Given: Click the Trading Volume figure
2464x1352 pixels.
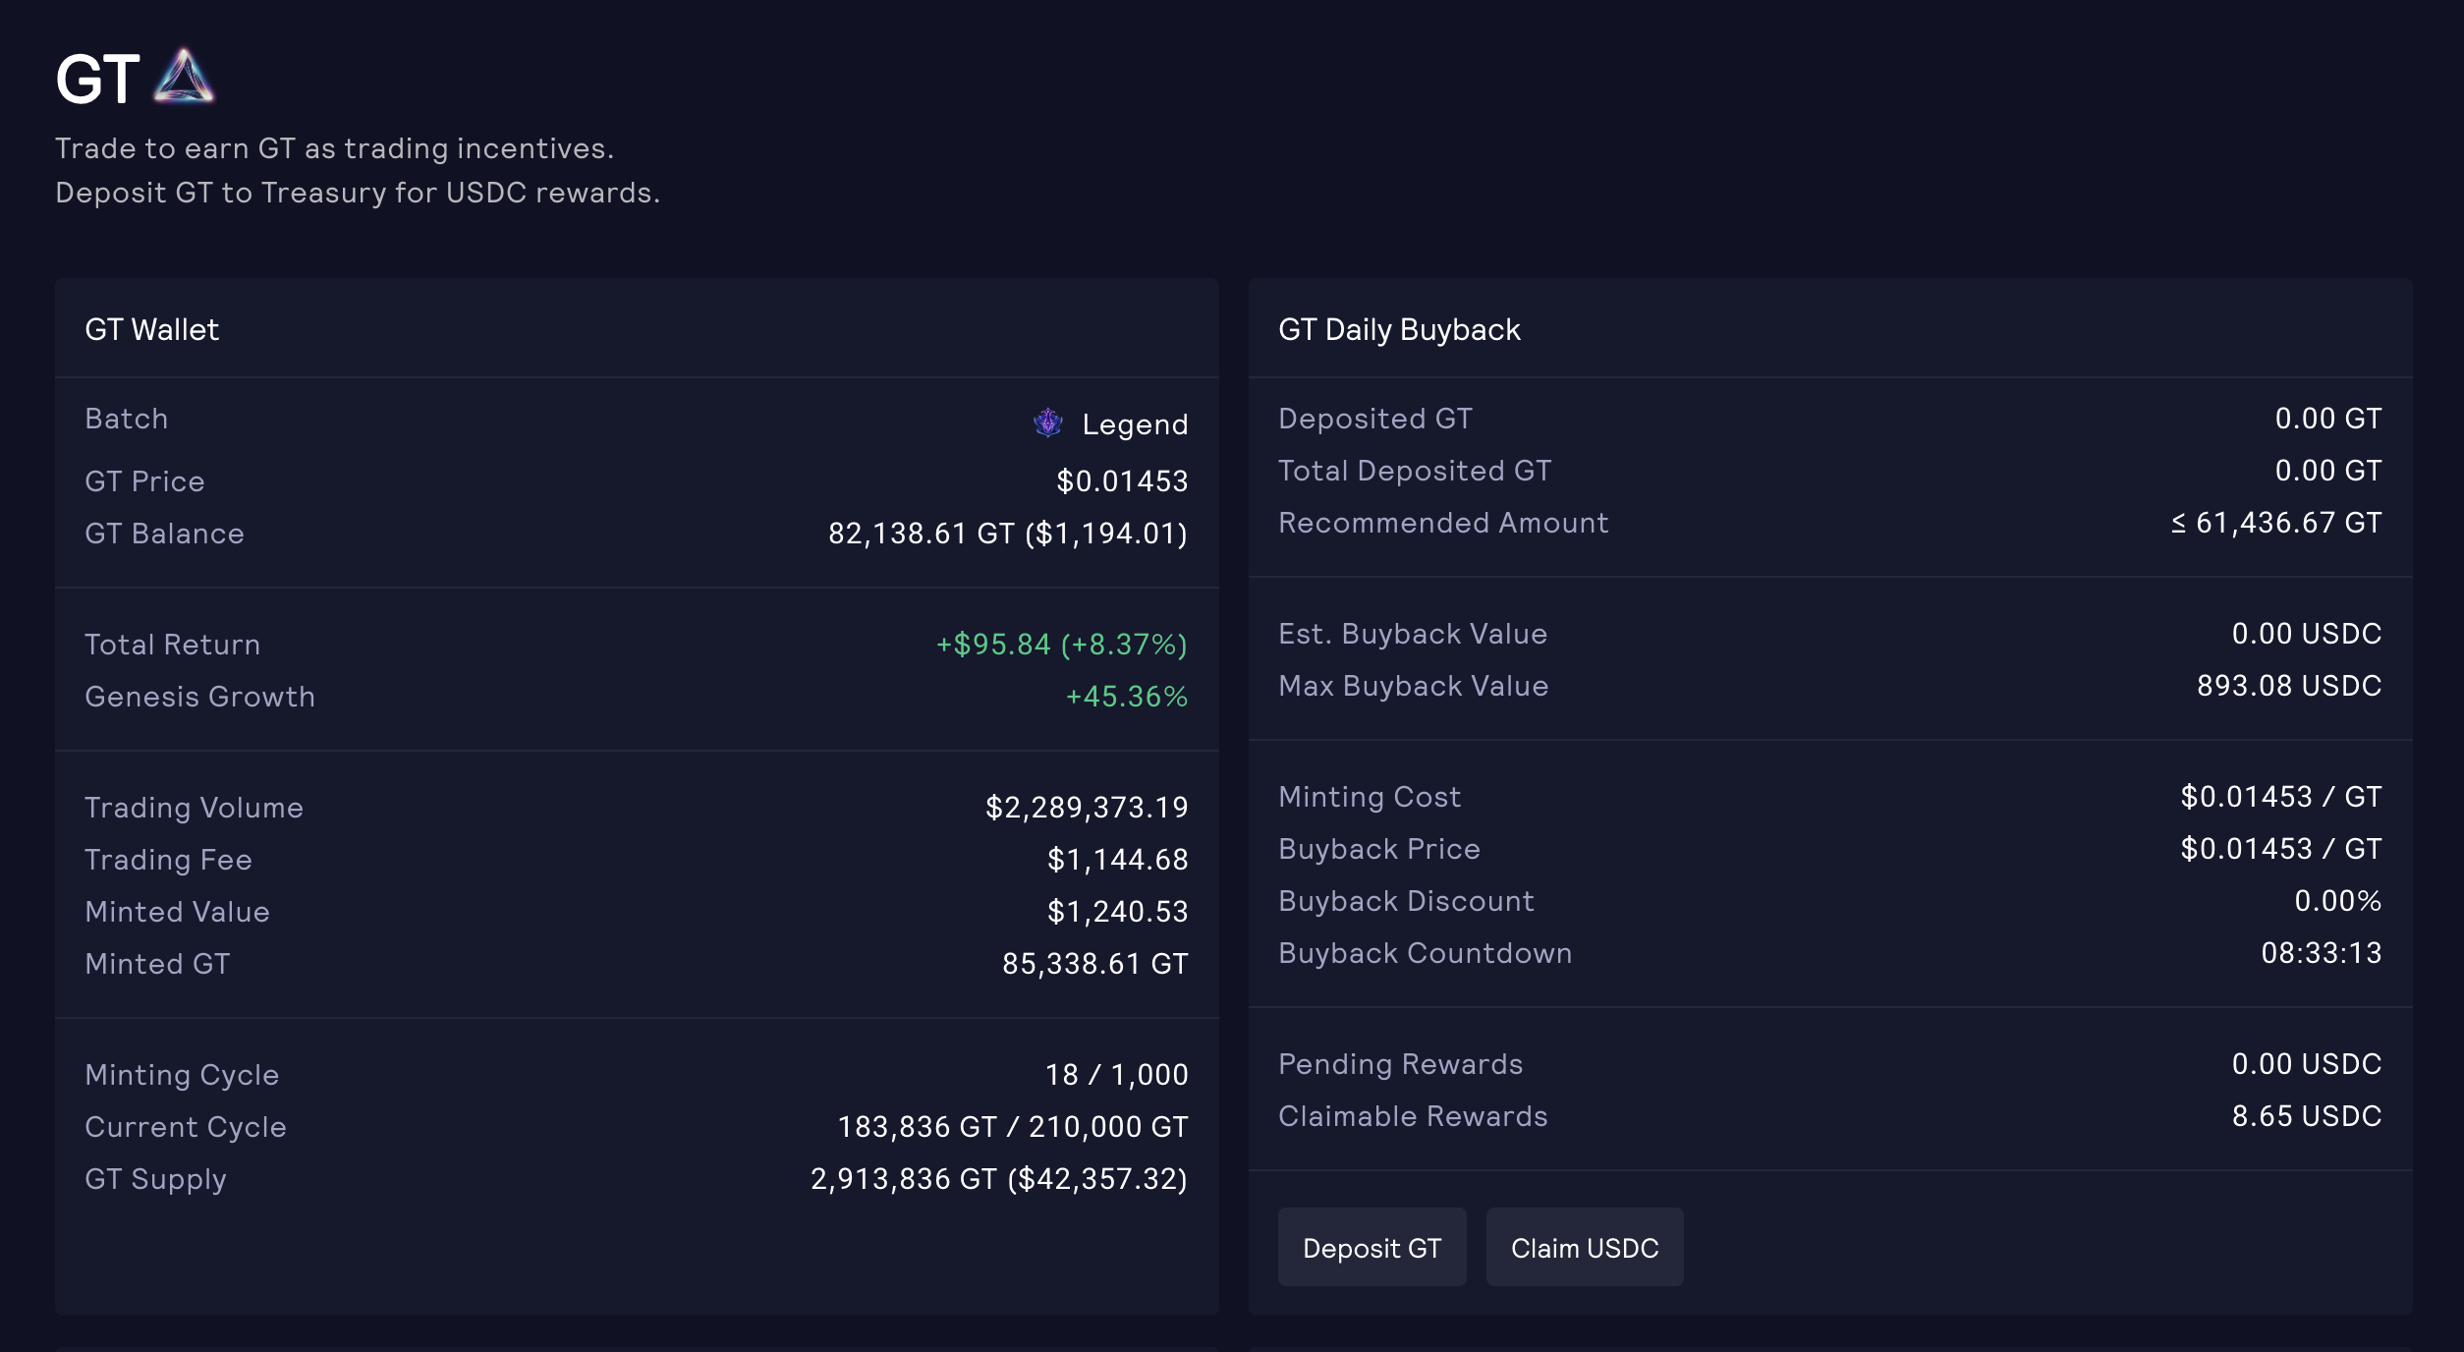Looking at the screenshot, I should pyautogui.click(x=1086, y=807).
